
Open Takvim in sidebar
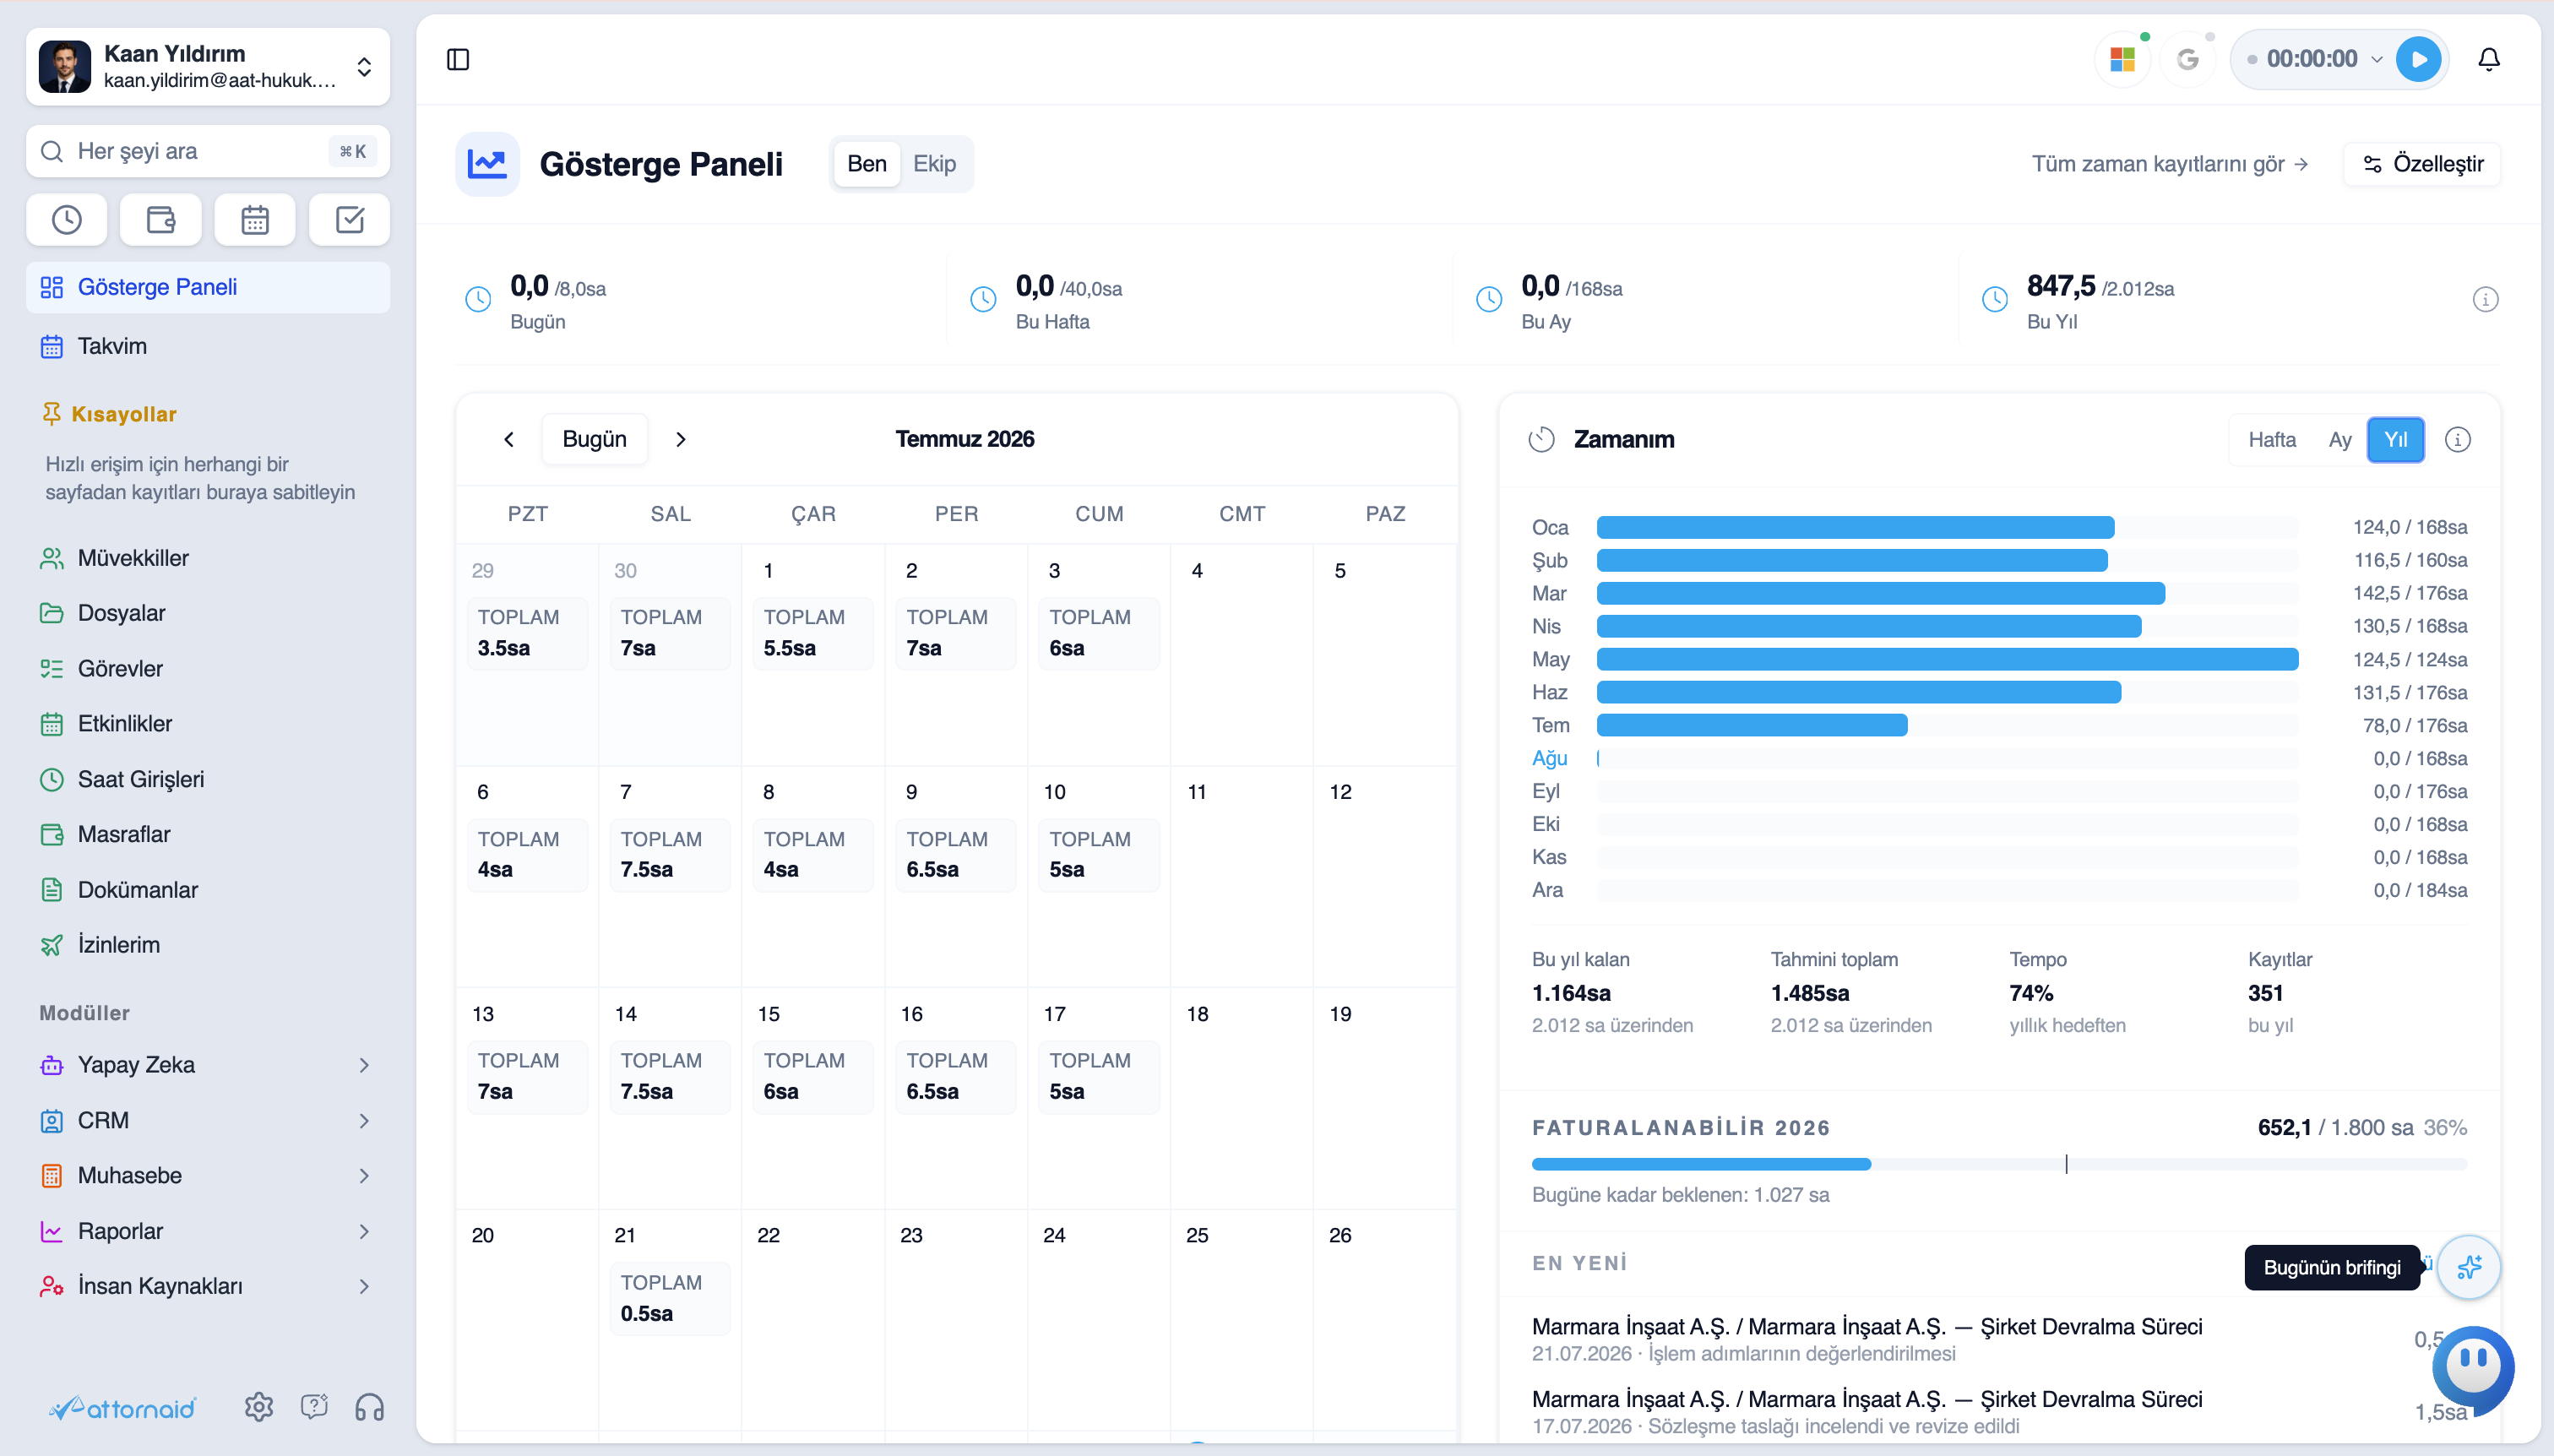pyautogui.click(x=208, y=346)
